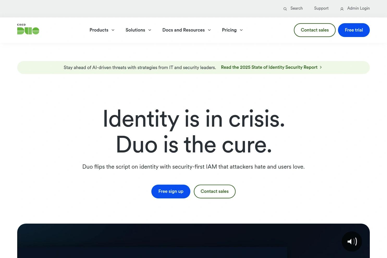The image size is (387, 258).
Task: Expand the Solutions menu chevron
Action: (150, 30)
